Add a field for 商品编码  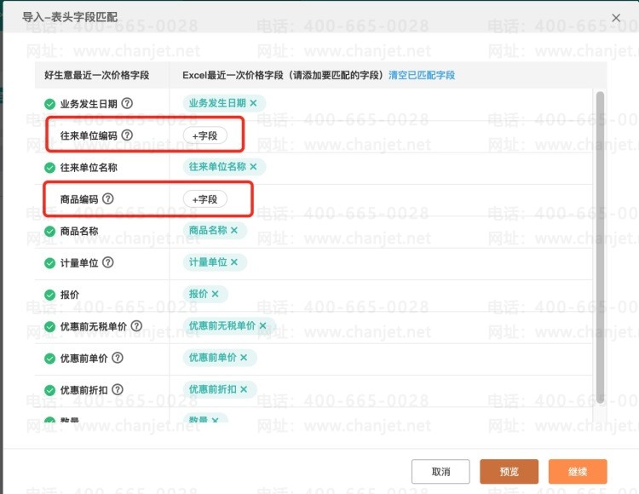(x=205, y=199)
